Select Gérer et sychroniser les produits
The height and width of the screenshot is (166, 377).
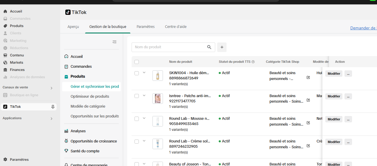[x=91, y=86]
